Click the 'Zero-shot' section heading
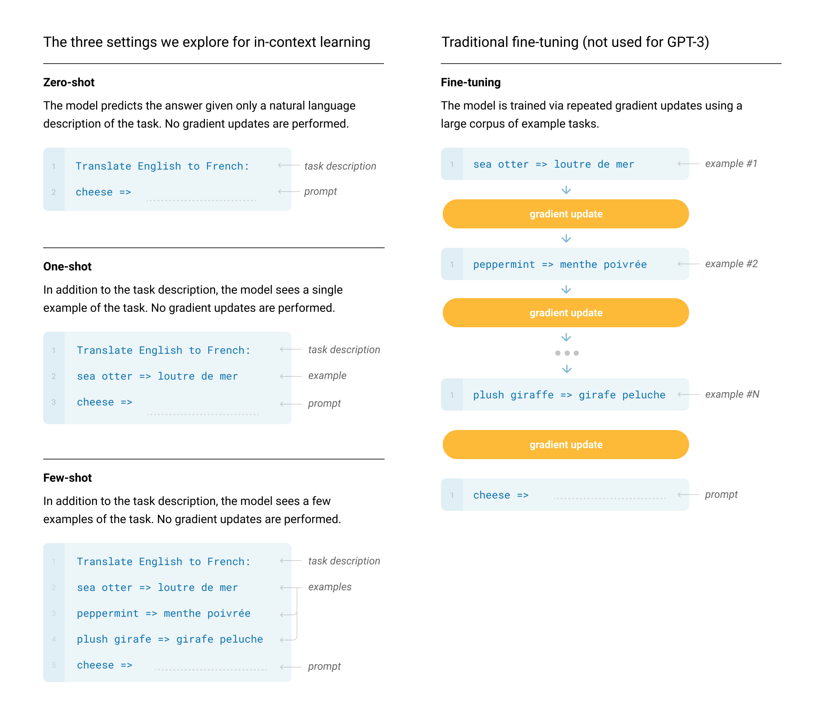The image size is (827, 704). pos(69,83)
